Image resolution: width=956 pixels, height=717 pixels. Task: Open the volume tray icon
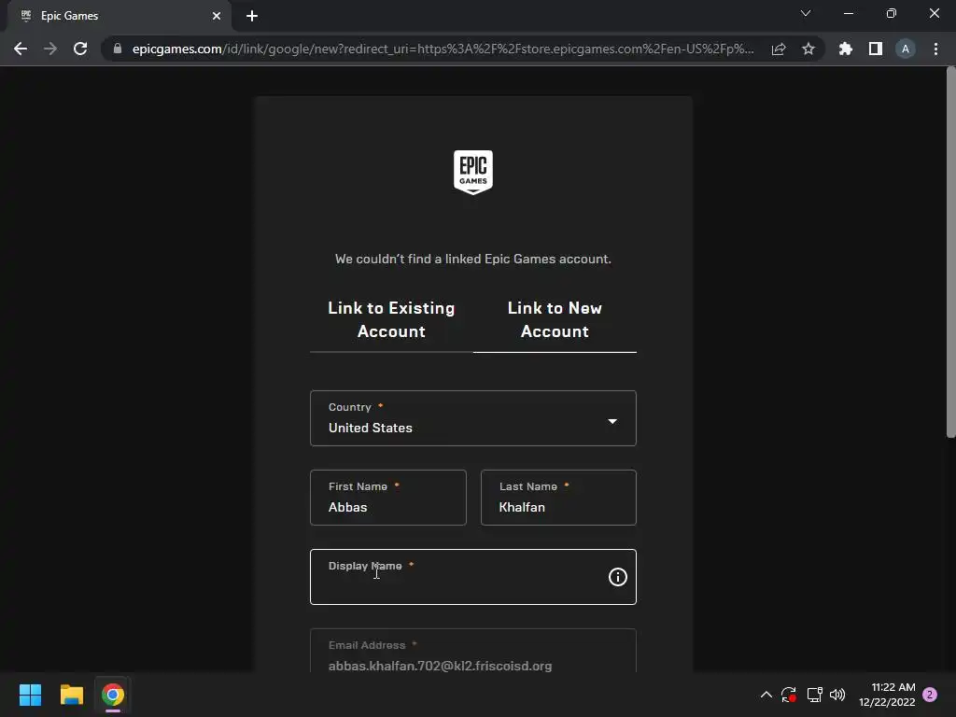click(x=837, y=695)
